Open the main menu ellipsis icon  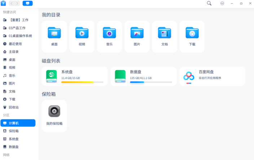(x=222, y=3)
